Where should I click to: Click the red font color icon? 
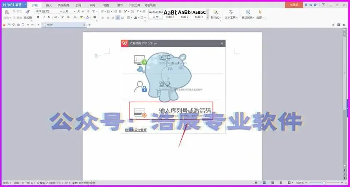coord(87,17)
